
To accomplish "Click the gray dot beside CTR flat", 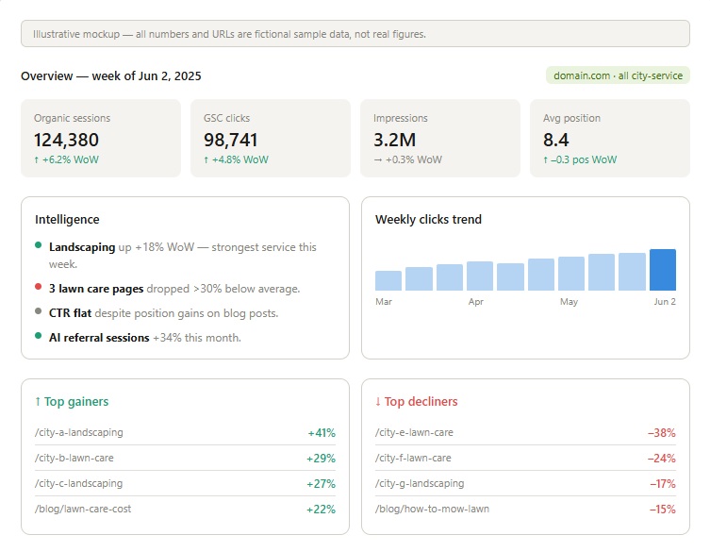I will [39, 311].
